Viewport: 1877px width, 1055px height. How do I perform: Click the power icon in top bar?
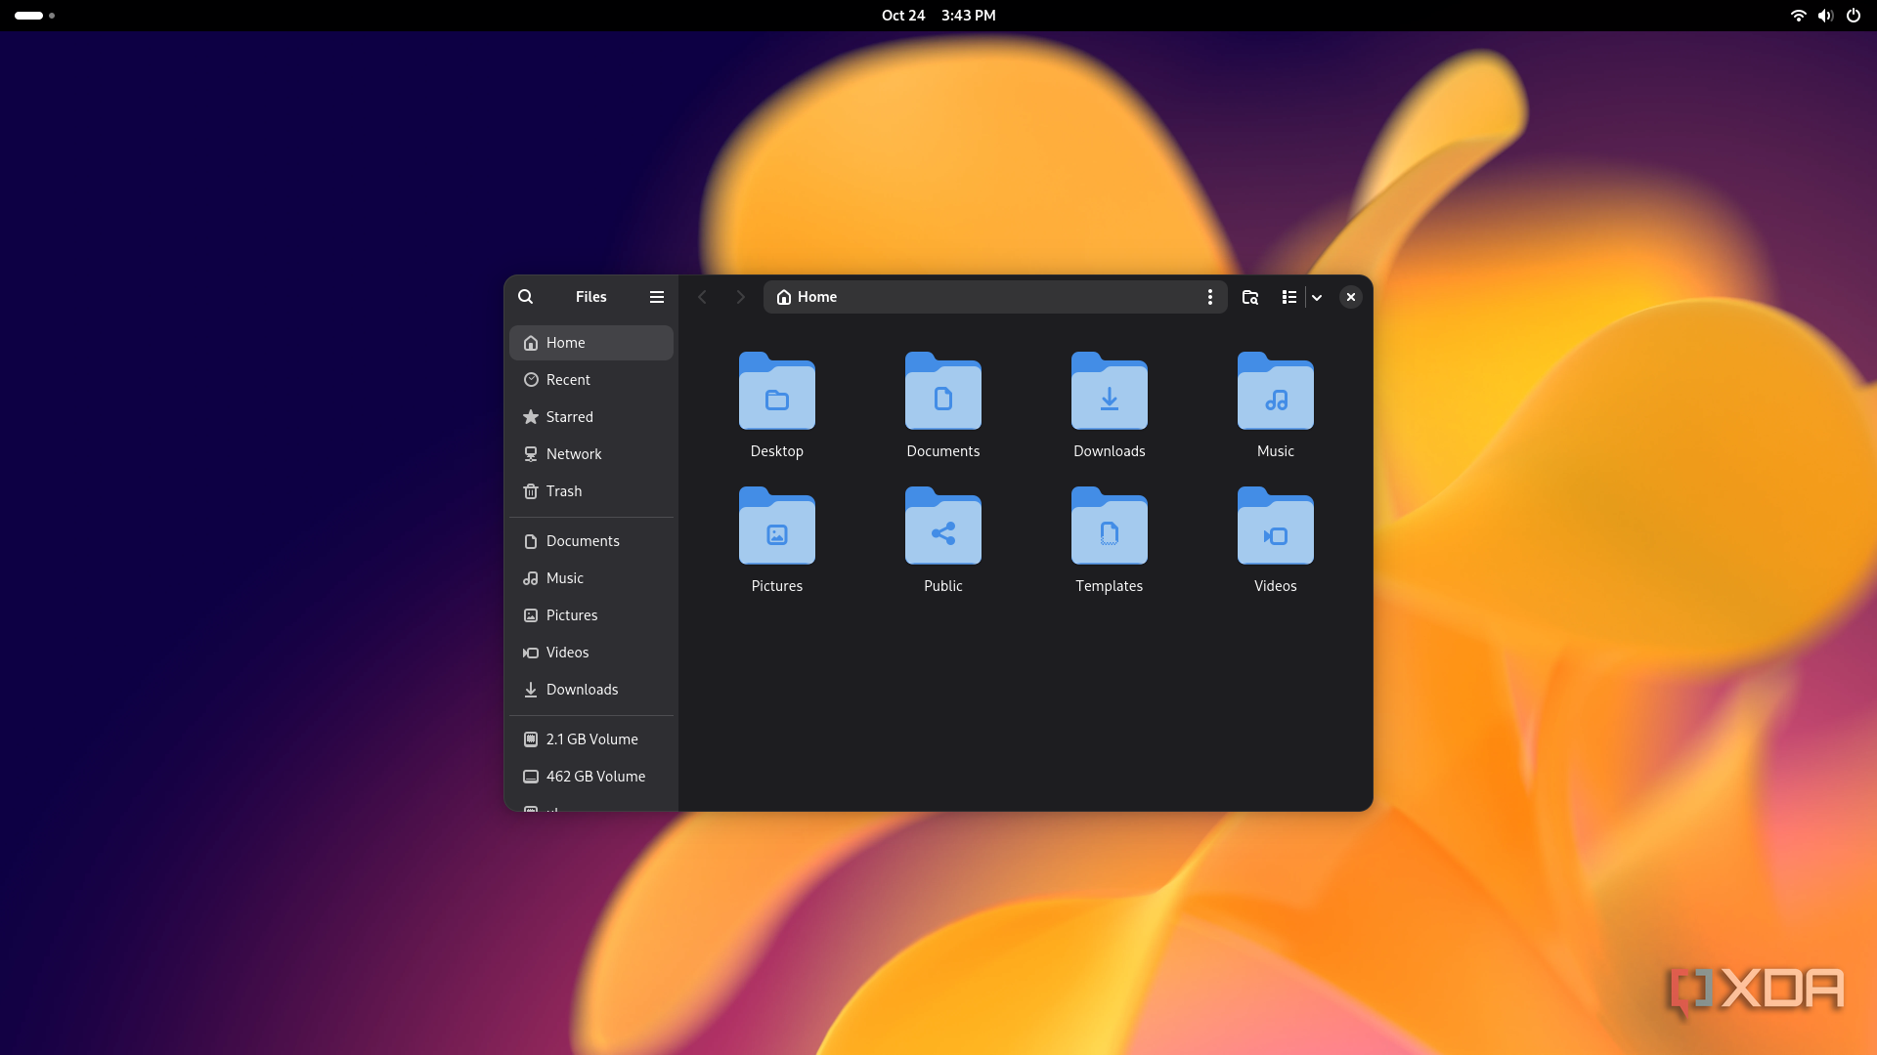coord(1854,16)
